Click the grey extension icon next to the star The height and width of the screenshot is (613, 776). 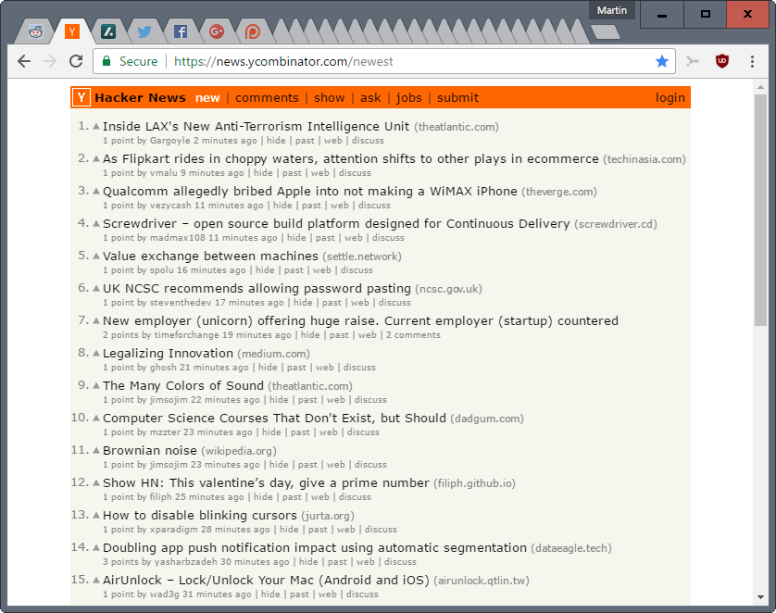(693, 61)
